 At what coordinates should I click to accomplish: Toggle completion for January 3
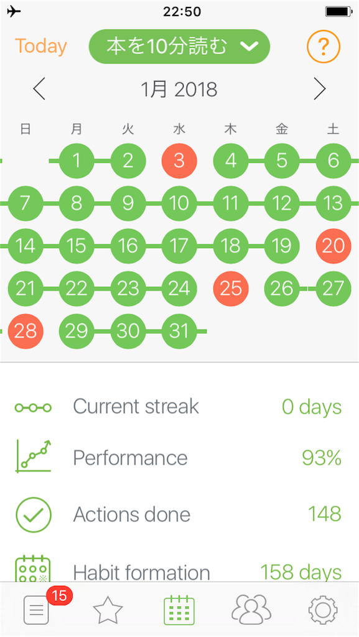point(179,161)
